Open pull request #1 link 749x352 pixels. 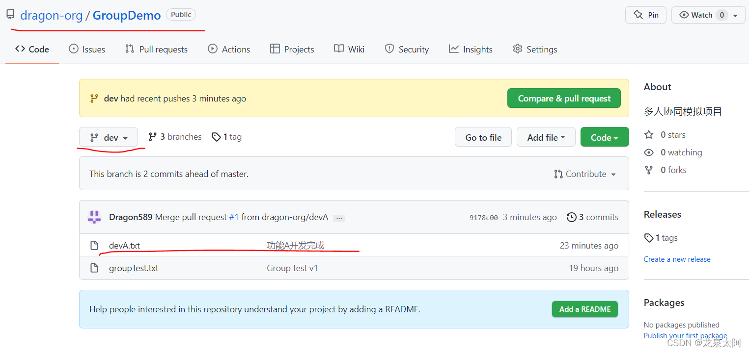coord(234,217)
